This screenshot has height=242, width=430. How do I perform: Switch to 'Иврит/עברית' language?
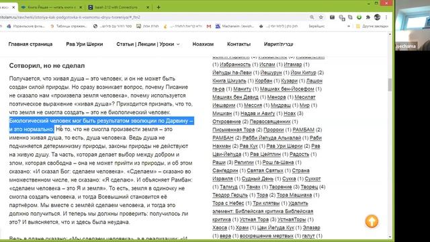[278, 44]
